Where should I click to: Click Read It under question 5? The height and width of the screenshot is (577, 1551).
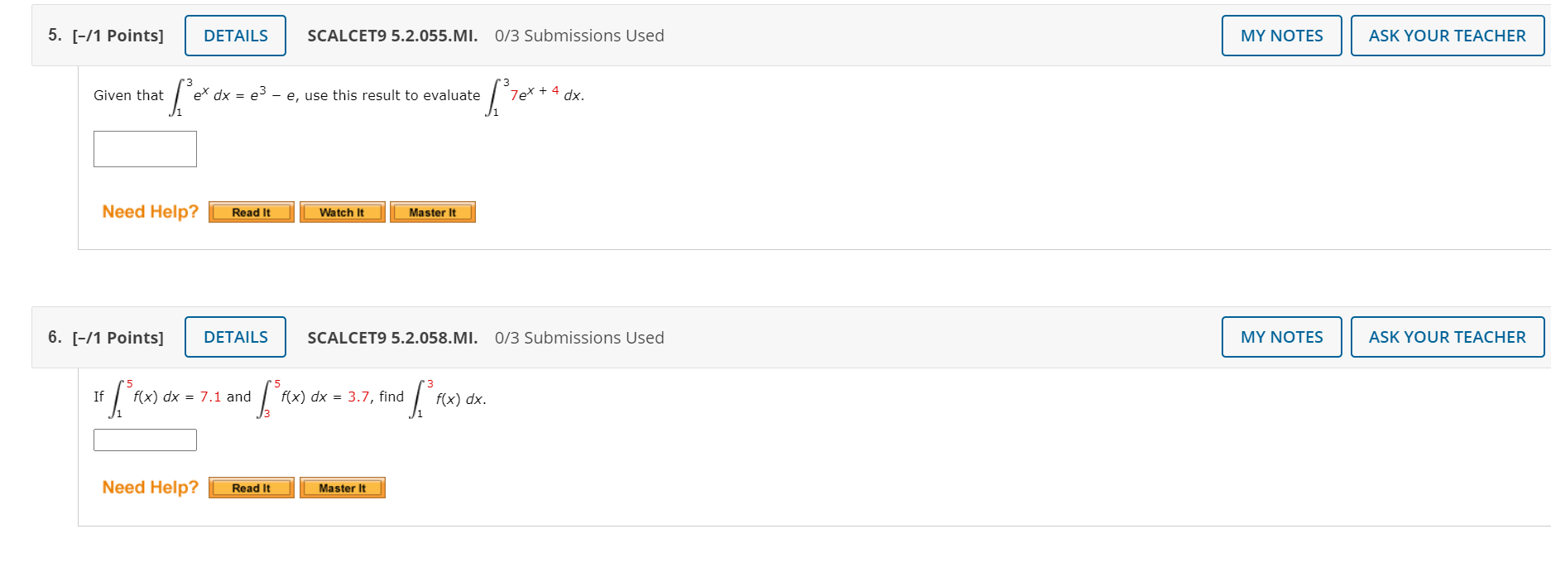[252, 213]
